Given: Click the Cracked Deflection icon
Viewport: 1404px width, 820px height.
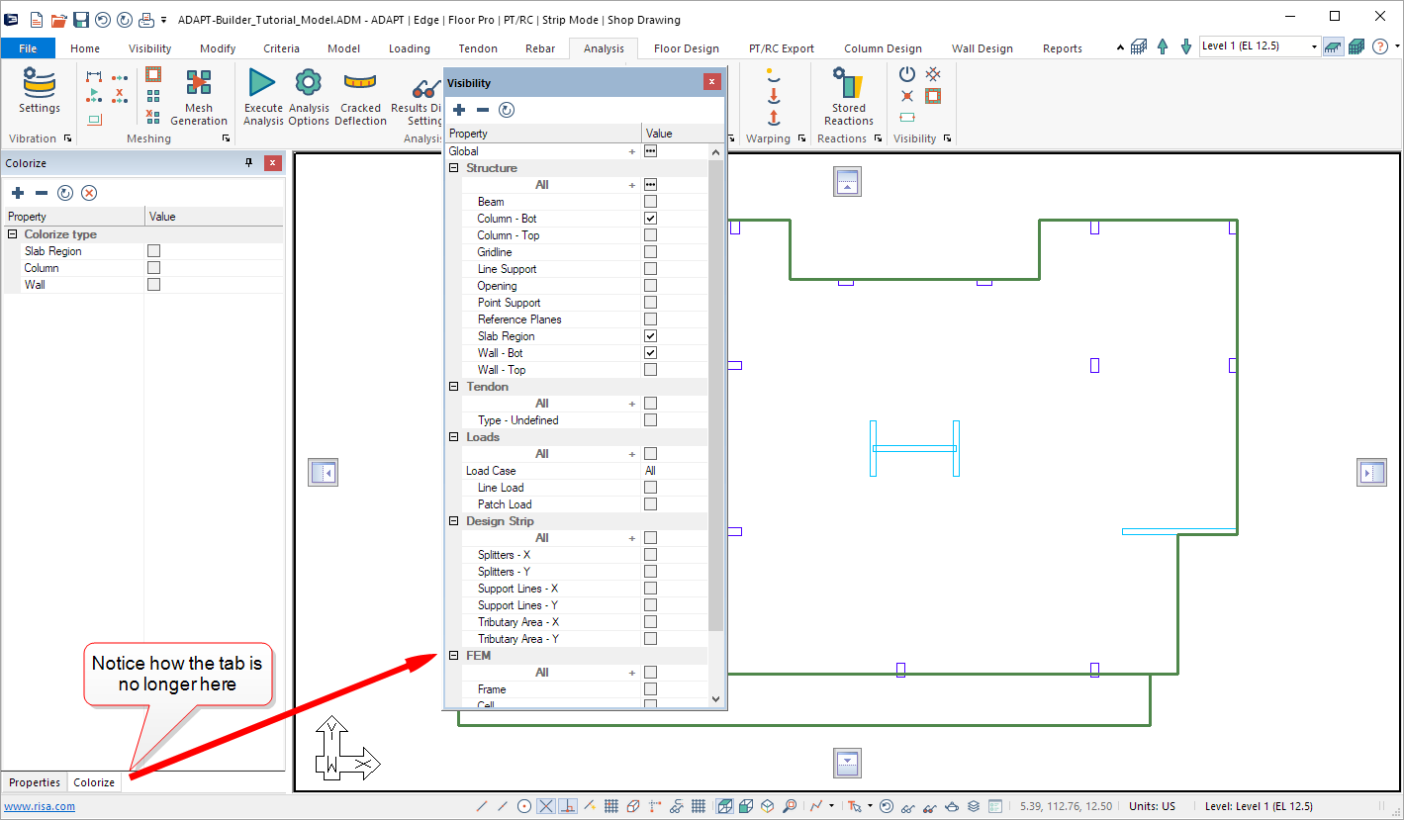Looking at the screenshot, I should coord(360,83).
